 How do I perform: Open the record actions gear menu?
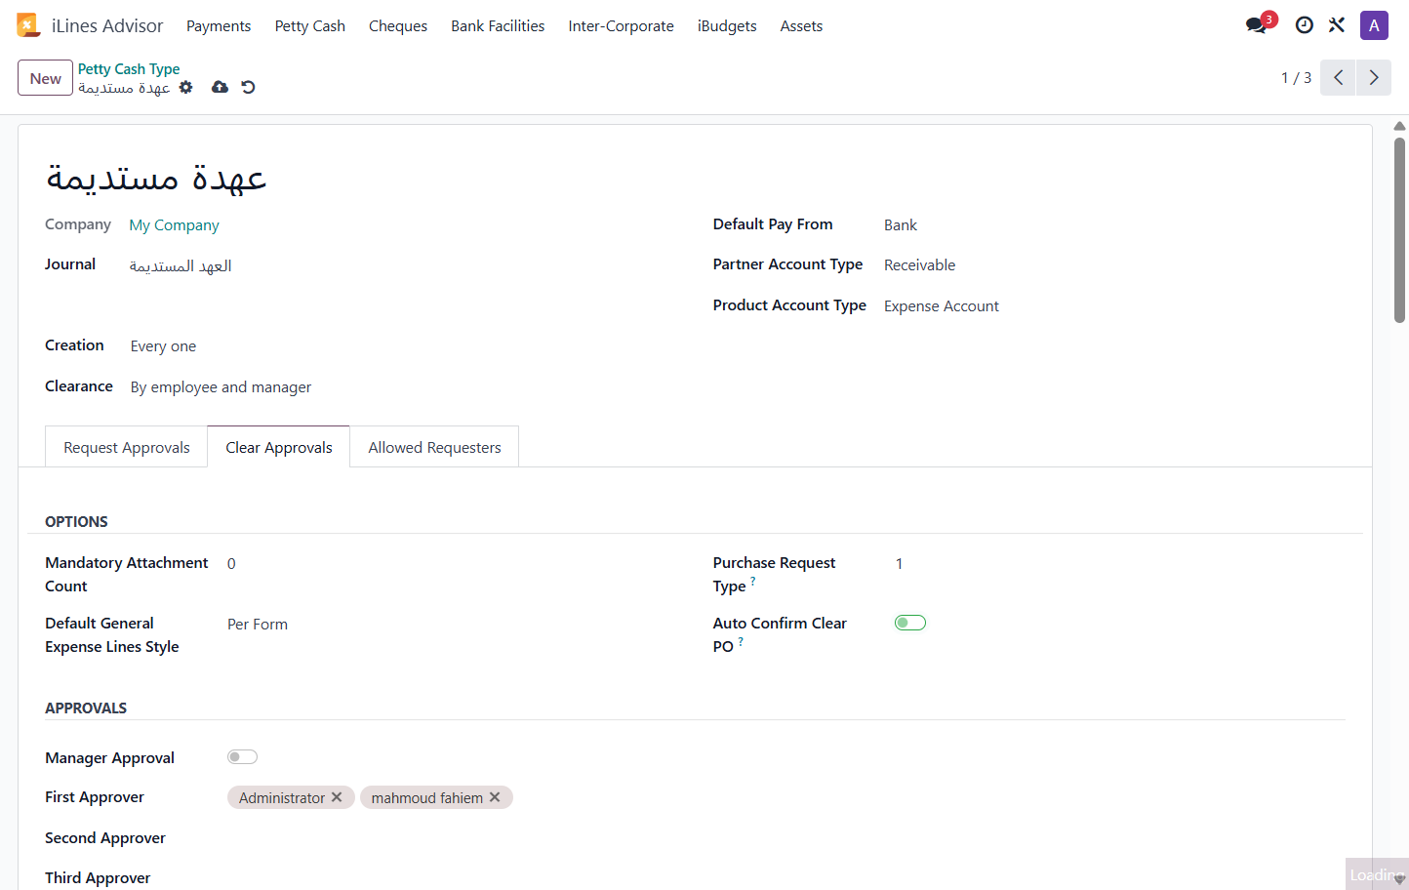tap(186, 87)
